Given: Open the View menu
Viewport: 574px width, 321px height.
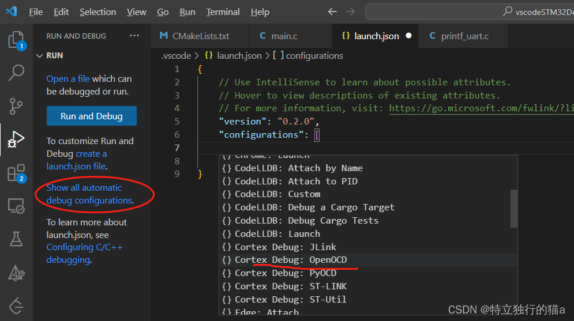Looking at the screenshot, I should pos(137,12).
